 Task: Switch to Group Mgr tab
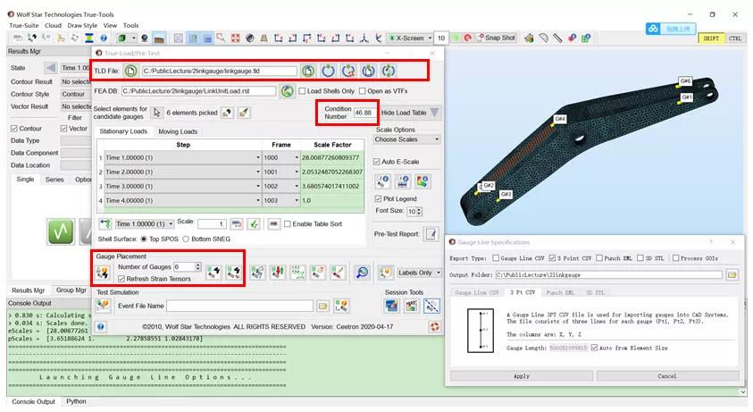pos(71,290)
